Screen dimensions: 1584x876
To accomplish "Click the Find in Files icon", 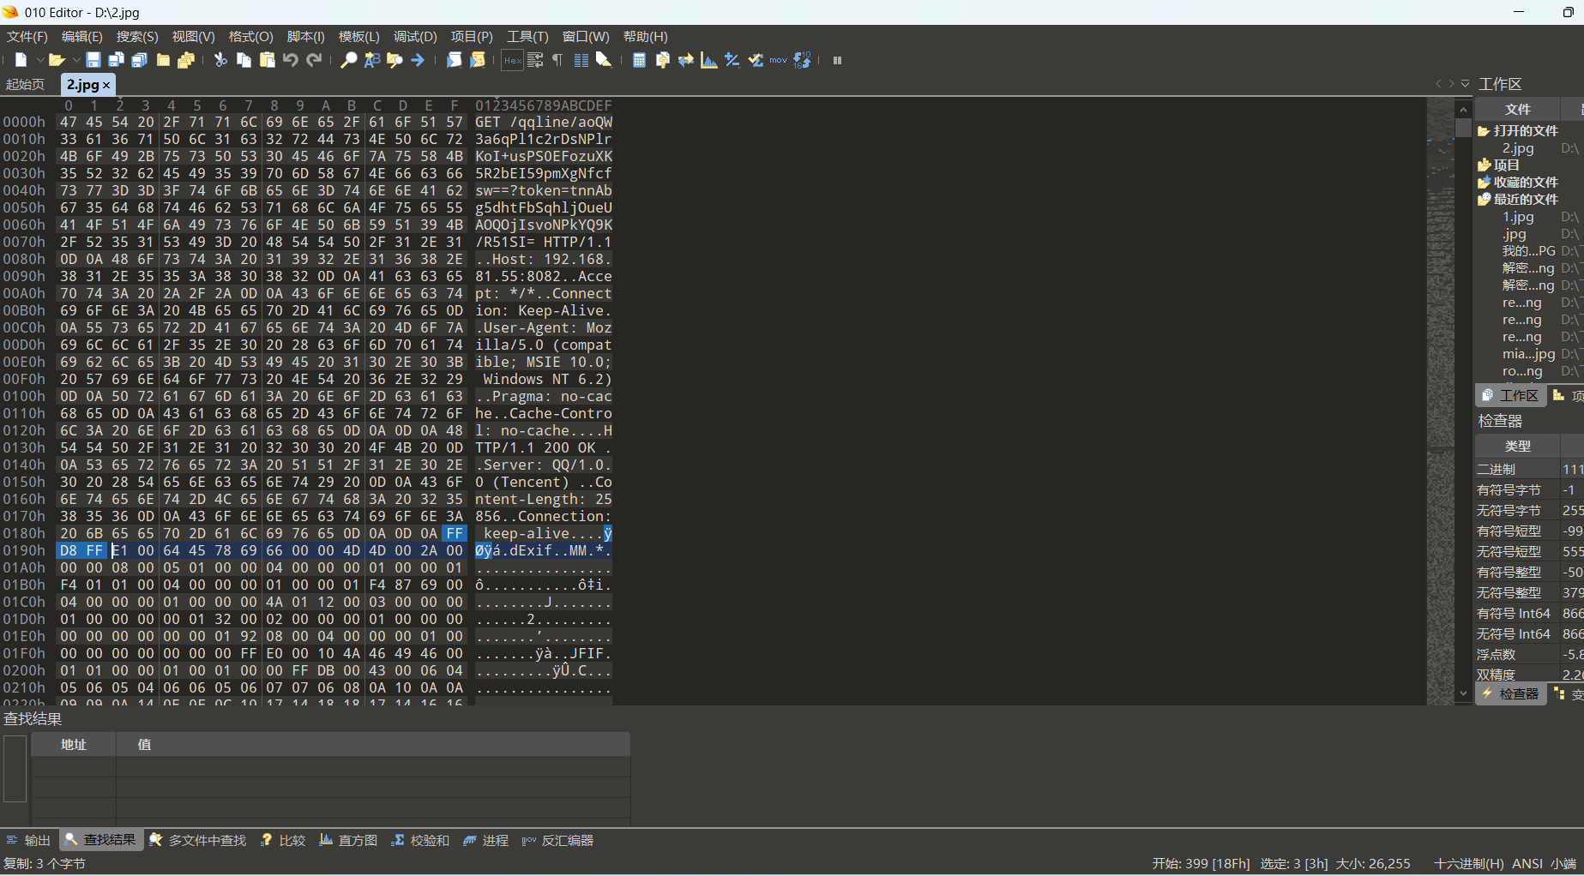I will pos(394,60).
